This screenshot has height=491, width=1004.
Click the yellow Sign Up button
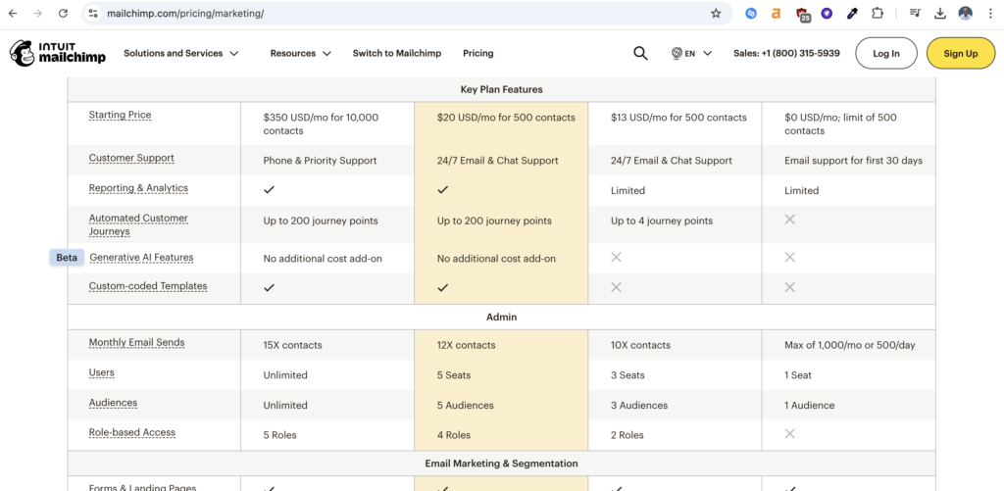(x=961, y=53)
